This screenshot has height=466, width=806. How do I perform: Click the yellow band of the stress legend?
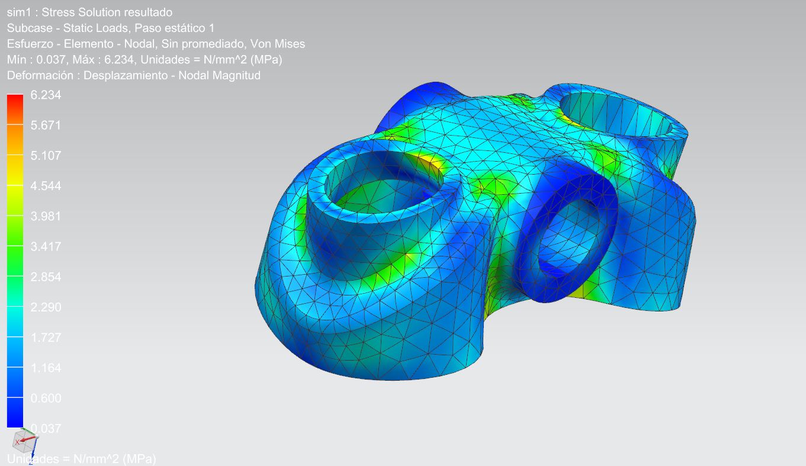(15, 170)
